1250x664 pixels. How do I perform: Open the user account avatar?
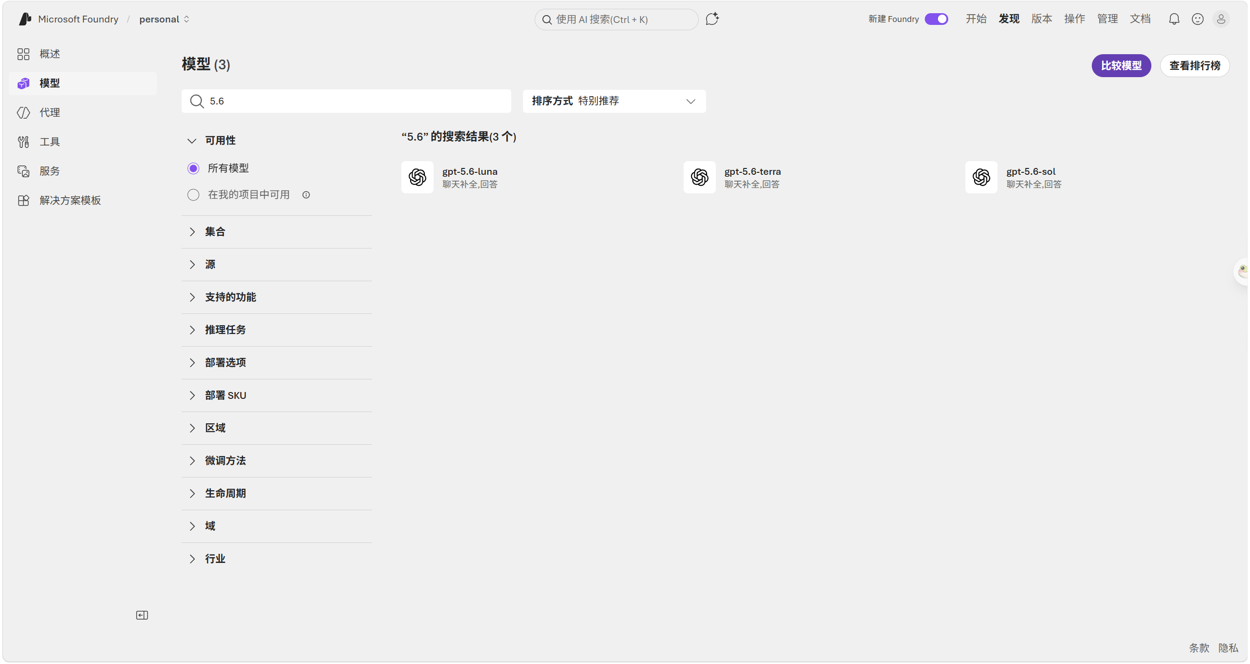point(1221,19)
